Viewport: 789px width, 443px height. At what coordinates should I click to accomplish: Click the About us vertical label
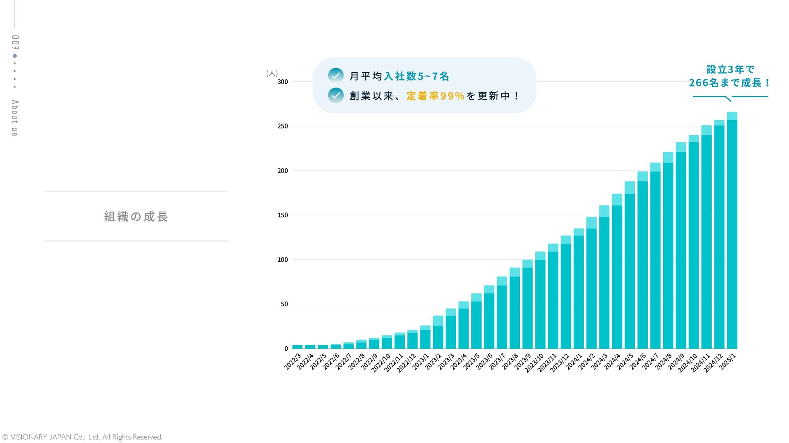point(15,118)
